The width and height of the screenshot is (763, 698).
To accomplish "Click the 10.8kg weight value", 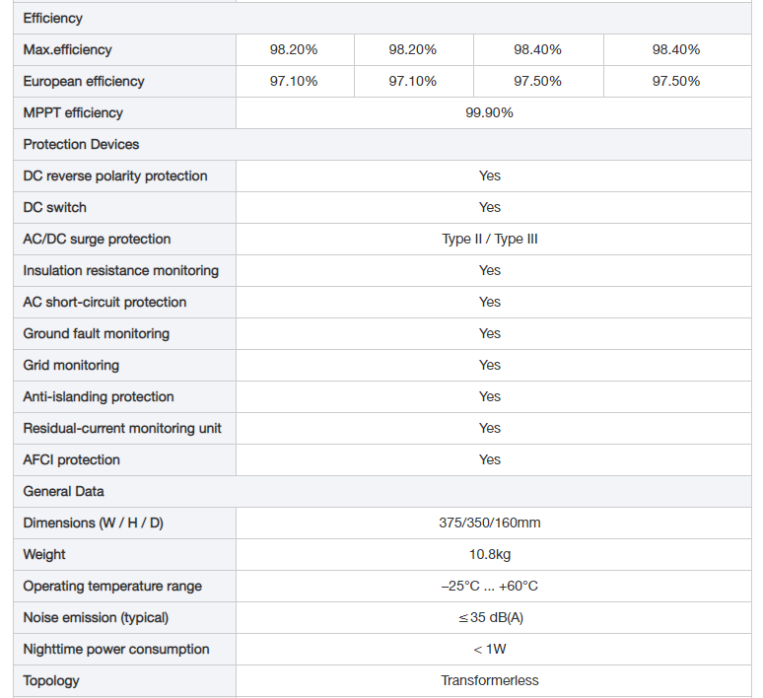I will tap(490, 554).
